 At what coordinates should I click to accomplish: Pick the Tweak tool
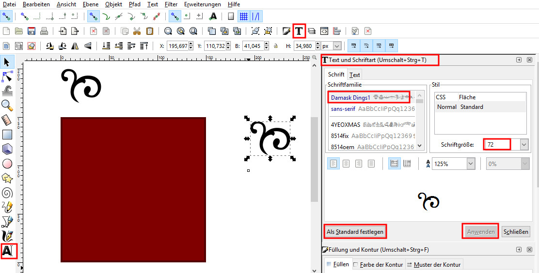[7, 91]
